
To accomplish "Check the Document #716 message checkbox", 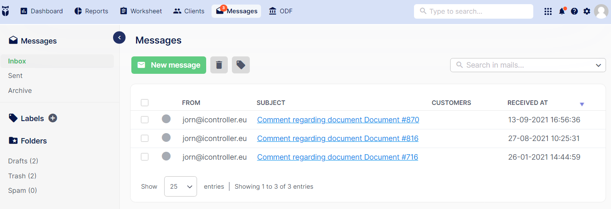I will click(x=145, y=157).
